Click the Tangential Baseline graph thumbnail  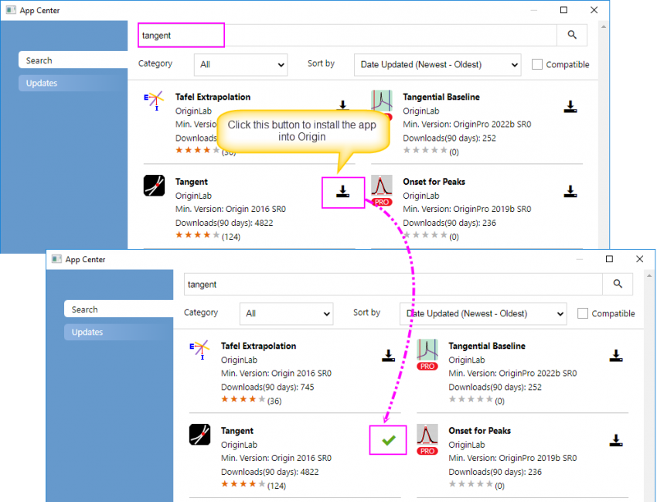[x=381, y=101]
